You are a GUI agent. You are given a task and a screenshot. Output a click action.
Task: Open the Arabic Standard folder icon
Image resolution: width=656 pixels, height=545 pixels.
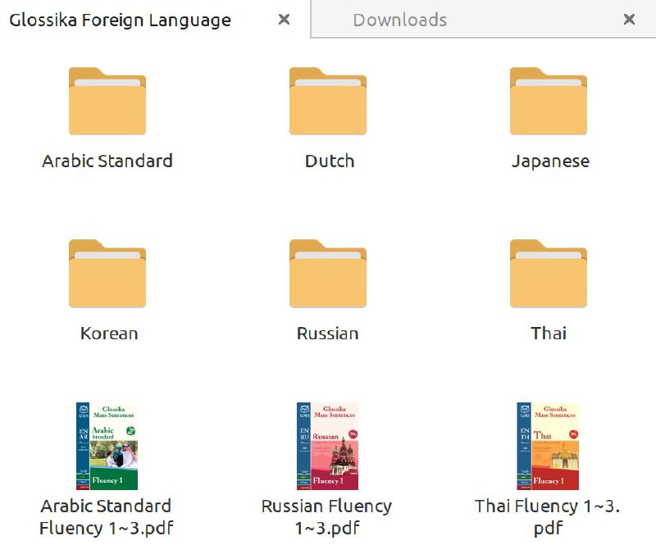[107, 102]
